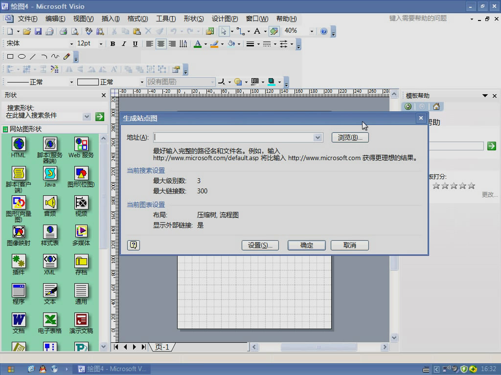The height and width of the screenshot is (375, 501).
Task: Expand the 地址 address dropdown
Action: 317,137
